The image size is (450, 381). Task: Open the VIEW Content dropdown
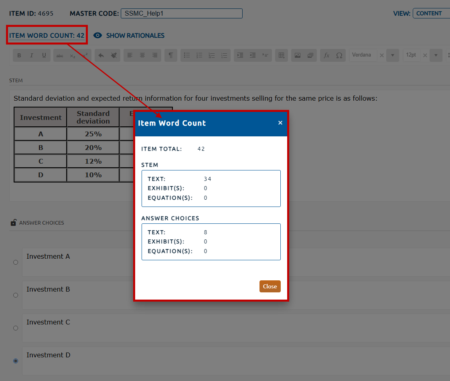[x=431, y=13]
